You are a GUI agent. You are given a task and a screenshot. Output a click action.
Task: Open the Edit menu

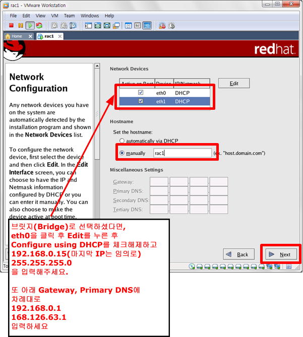[26, 16]
